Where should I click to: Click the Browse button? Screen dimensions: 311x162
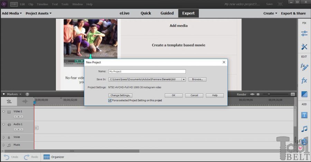197,79
